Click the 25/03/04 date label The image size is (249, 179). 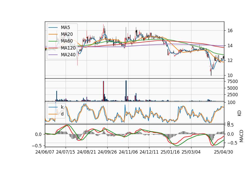(191, 152)
